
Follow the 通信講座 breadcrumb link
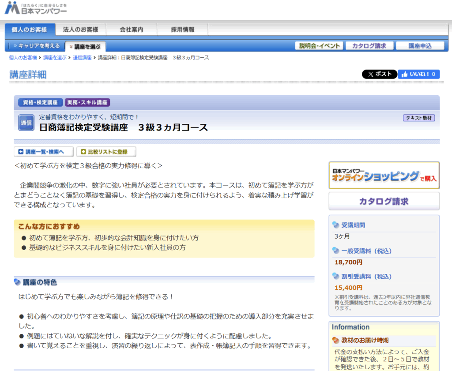[x=82, y=58]
